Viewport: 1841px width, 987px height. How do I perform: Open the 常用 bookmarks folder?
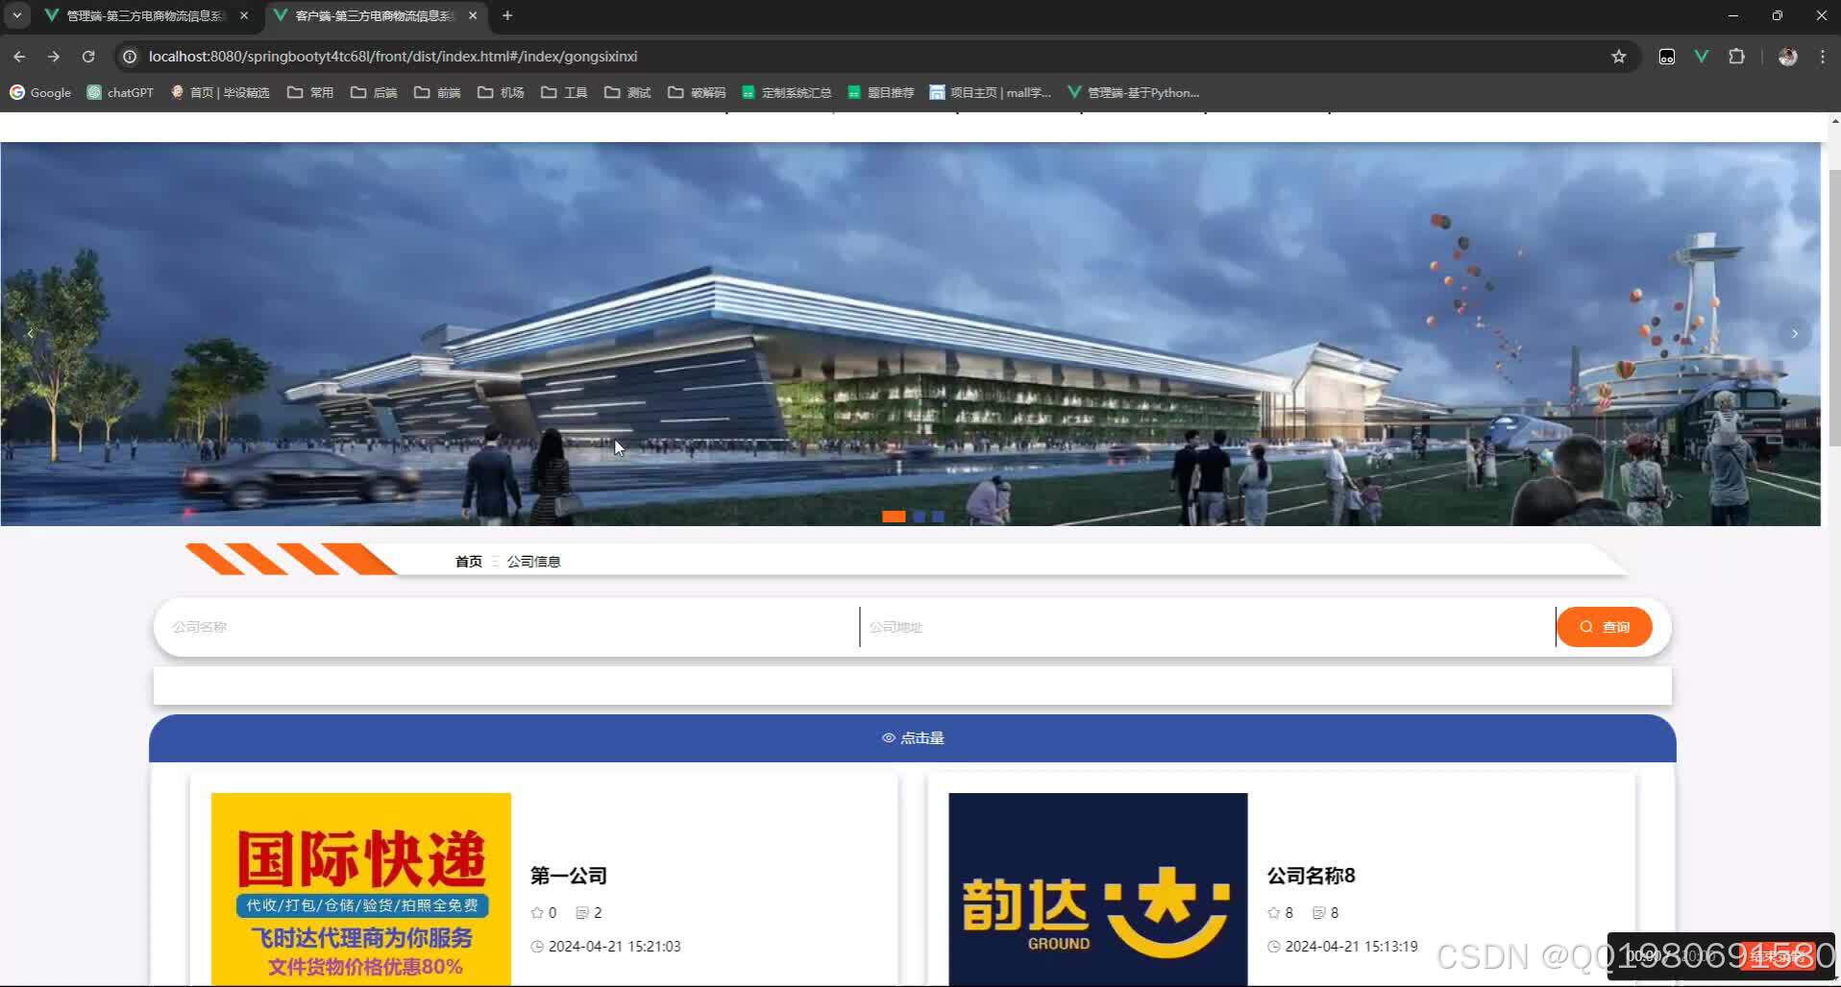pos(308,92)
